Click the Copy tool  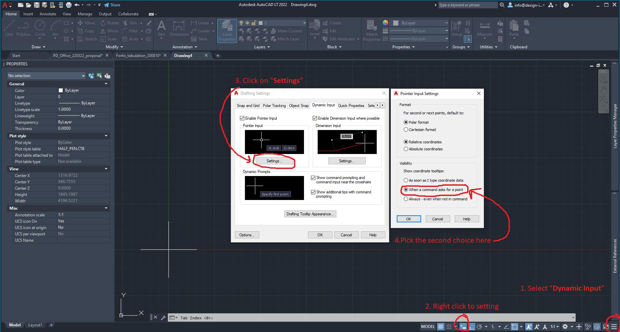86,31
